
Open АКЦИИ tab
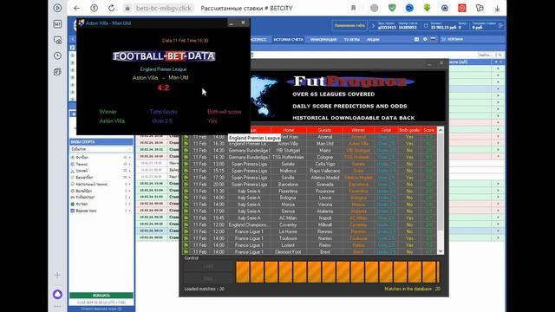pos(373,40)
